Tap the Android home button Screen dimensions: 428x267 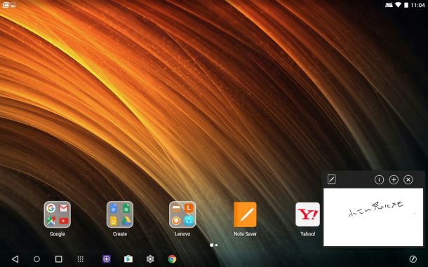(36, 259)
